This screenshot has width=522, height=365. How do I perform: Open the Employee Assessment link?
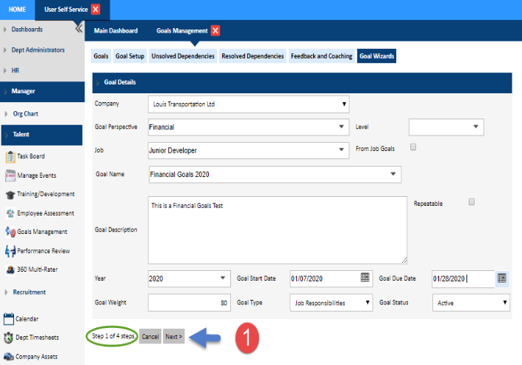tap(46, 213)
